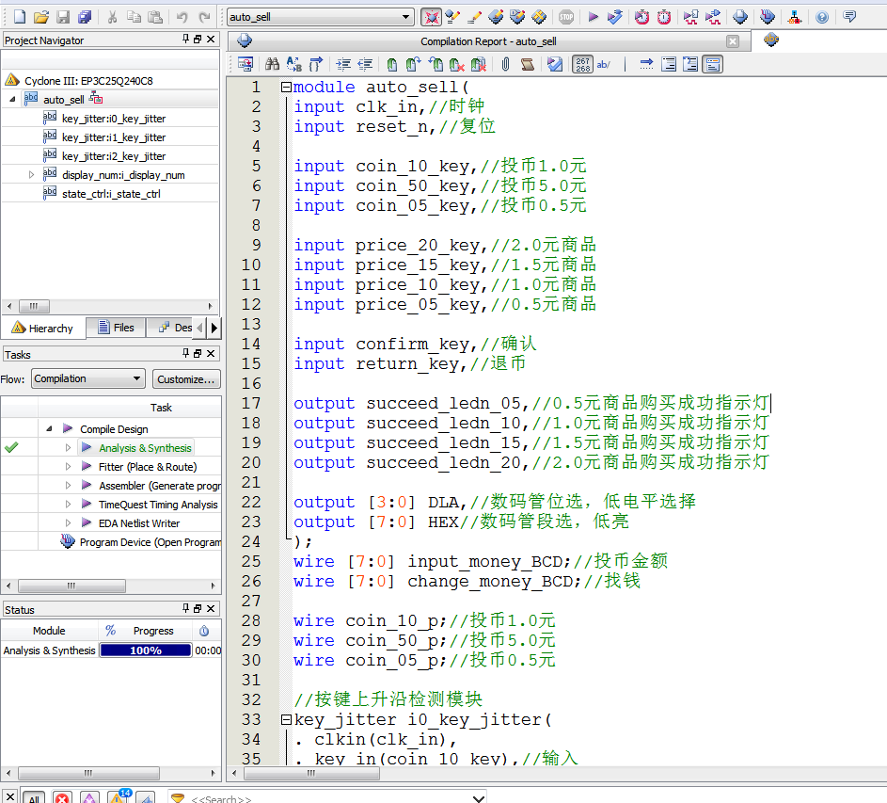
Task: Toggle bookmark with the green flag icon
Action: click(392, 64)
